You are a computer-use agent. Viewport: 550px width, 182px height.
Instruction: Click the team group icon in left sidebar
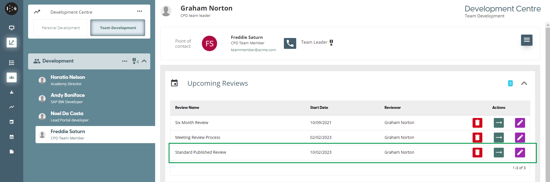click(x=11, y=77)
